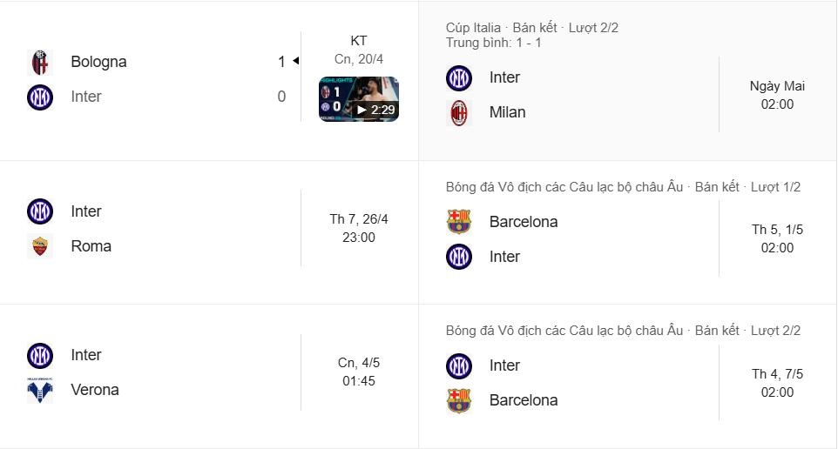This screenshot has width=838, height=449.
Task: Play the Bologna–Inter highlights video
Action: [358, 98]
